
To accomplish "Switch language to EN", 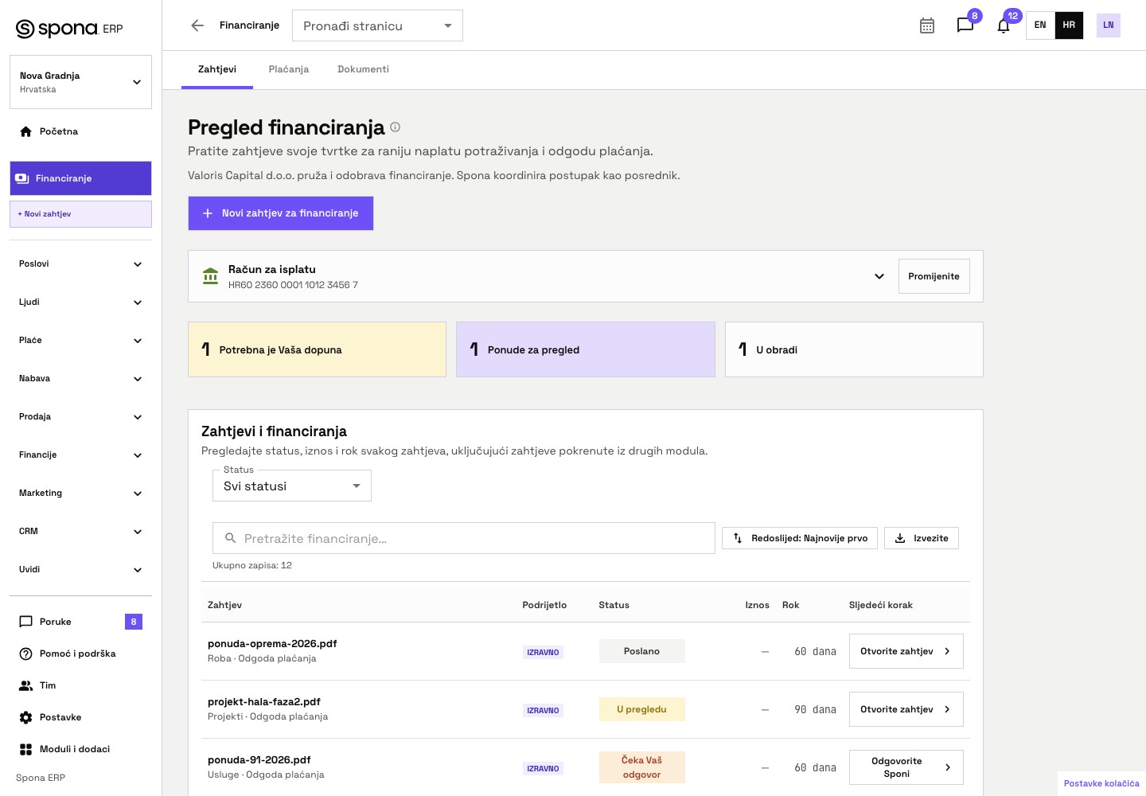I will click(1040, 25).
